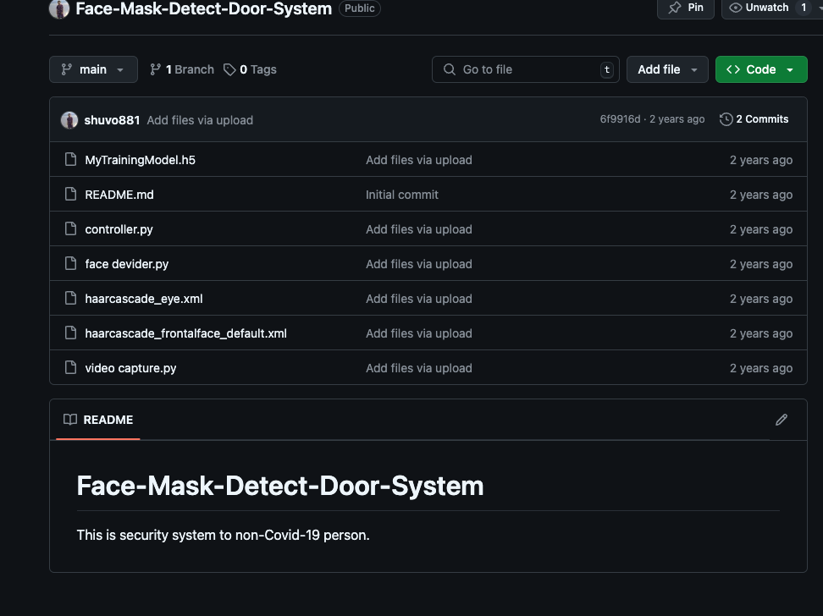Open the green Code dropdown
The image size is (823, 616).
click(760, 69)
